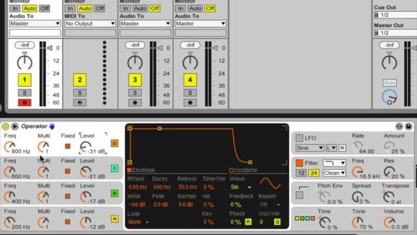
Task: Toggle track 2 activator button
Action: click(x=79, y=80)
